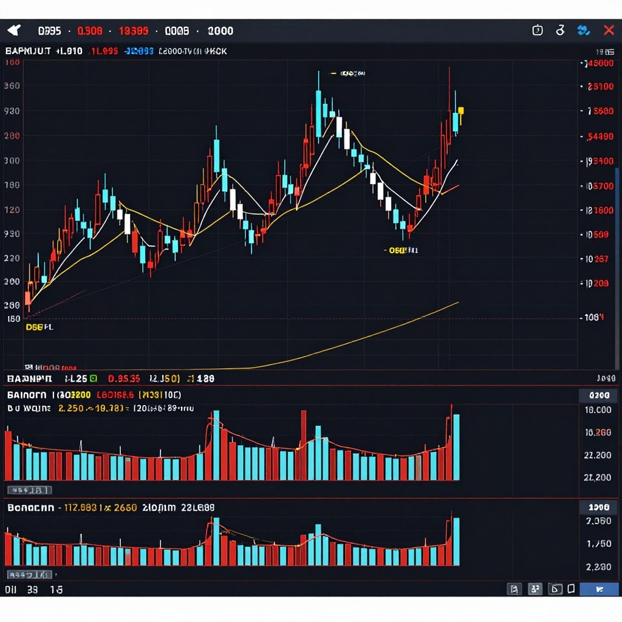Select the 16 option in the bottom bar
The image size is (622, 622).
coord(56,590)
